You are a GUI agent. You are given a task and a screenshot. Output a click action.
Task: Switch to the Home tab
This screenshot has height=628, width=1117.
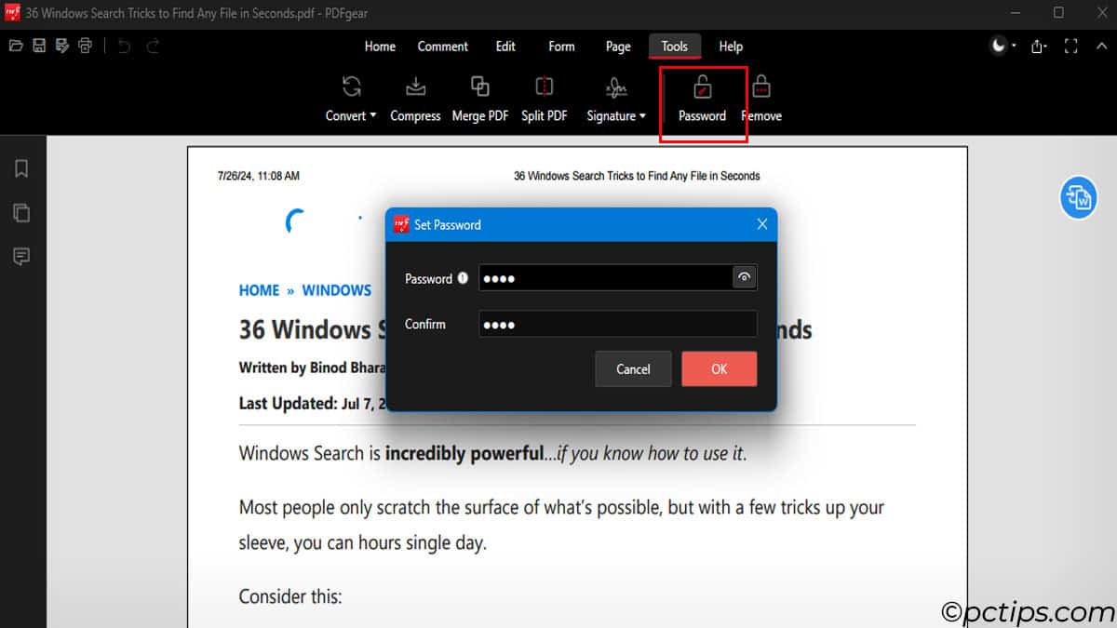[x=380, y=47]
